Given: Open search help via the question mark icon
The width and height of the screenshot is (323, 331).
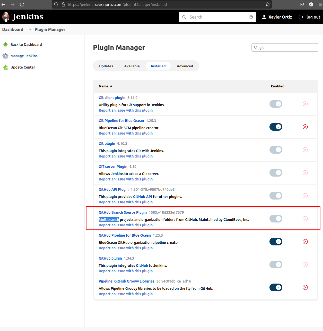Looking at the screenshot, I should (x=251, y=17).
